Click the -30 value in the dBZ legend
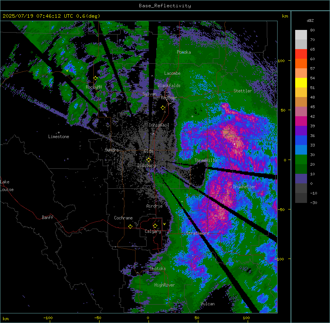The image size is (330, 323). (314, 203)
